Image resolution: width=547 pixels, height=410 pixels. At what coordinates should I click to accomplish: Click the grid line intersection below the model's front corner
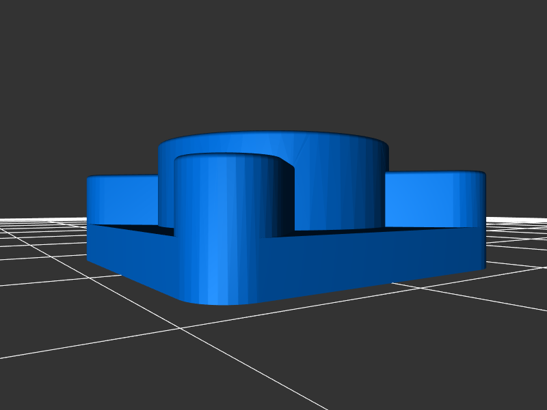(181, 328)
